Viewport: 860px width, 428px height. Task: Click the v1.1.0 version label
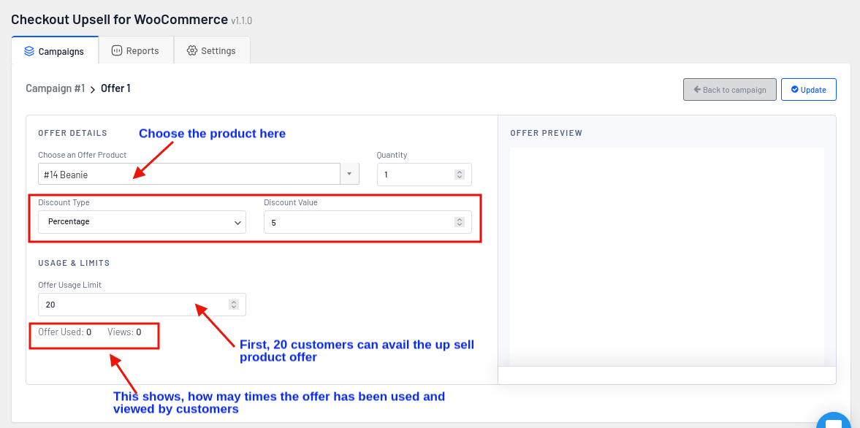click(241, 21)
